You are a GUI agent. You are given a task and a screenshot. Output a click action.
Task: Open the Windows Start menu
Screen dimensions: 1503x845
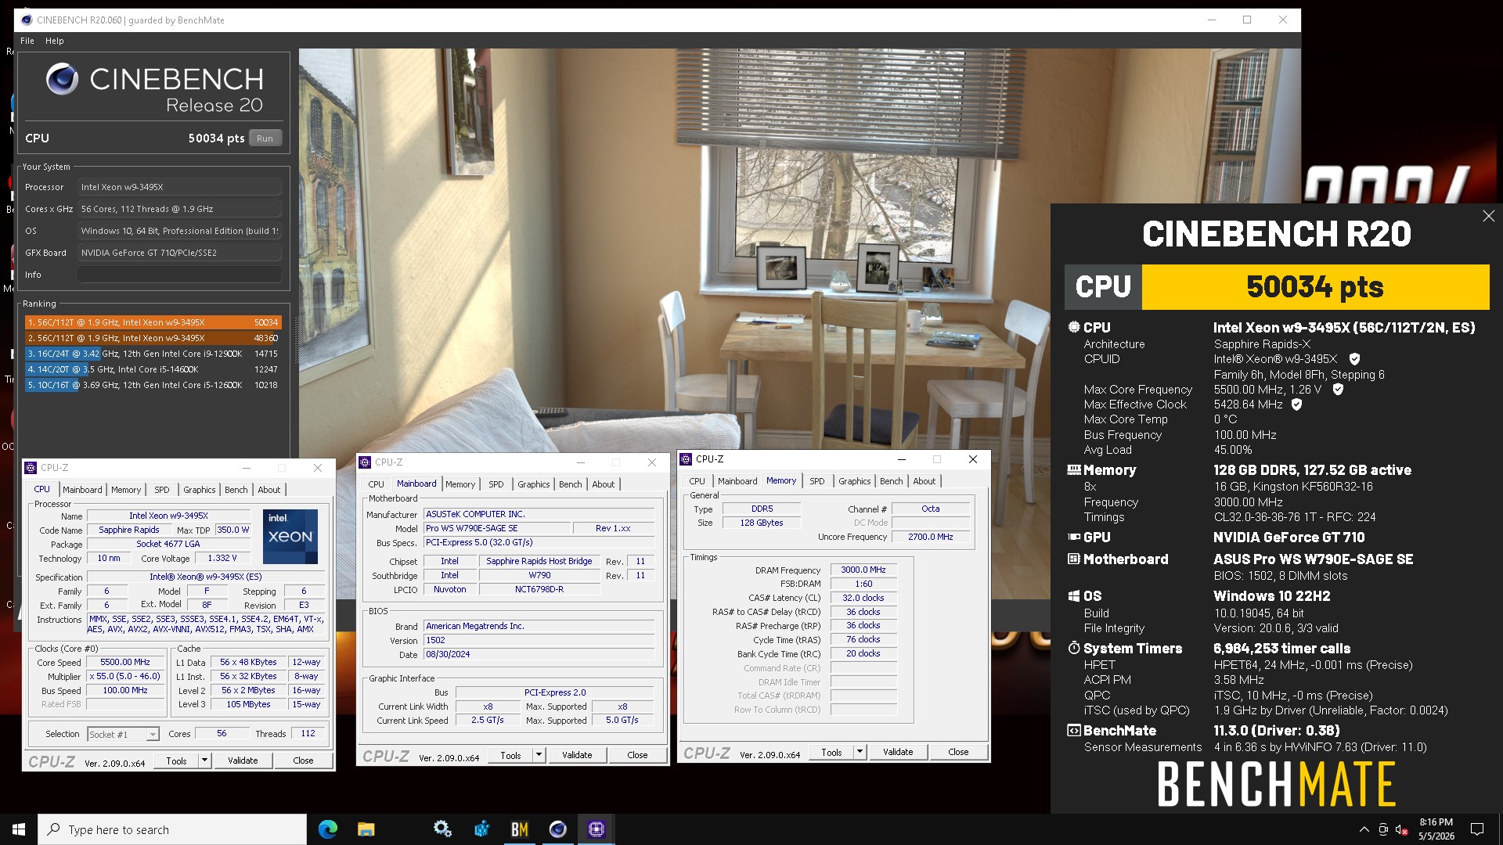[x=19, y=829]
